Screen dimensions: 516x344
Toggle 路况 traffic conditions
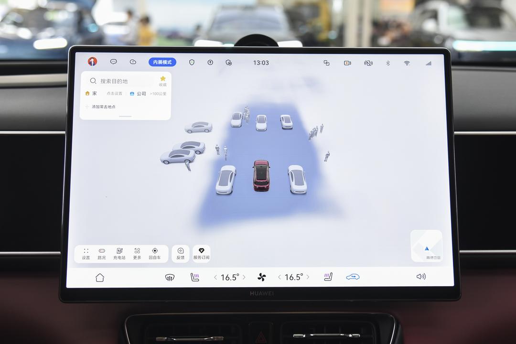click(102, 254)
